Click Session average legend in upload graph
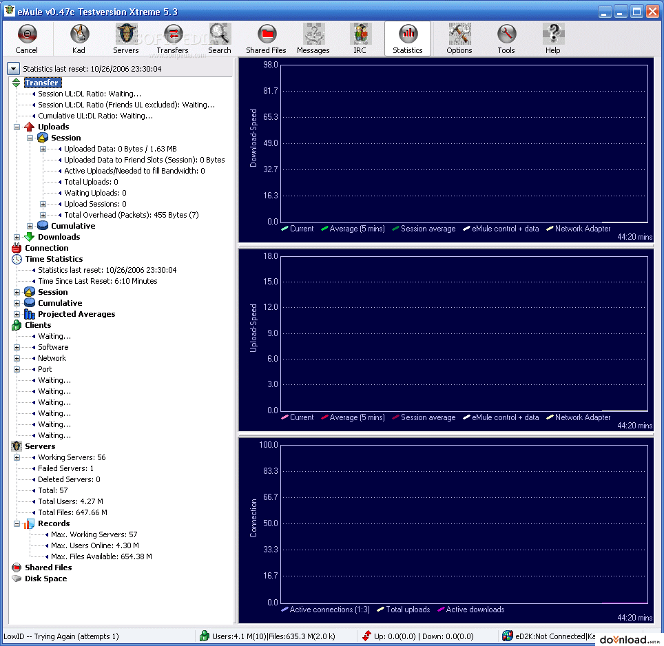The height and width of the screenshot is (646, 664). coord(424,417)
